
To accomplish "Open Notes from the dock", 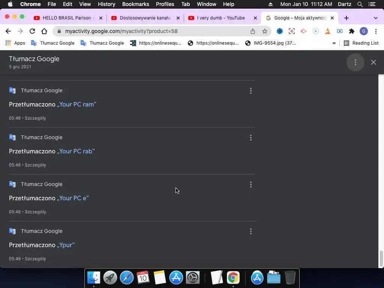I will click(160, 277).
